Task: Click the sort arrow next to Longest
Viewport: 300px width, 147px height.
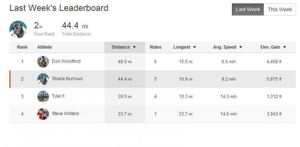Action: tap(195, 47)
